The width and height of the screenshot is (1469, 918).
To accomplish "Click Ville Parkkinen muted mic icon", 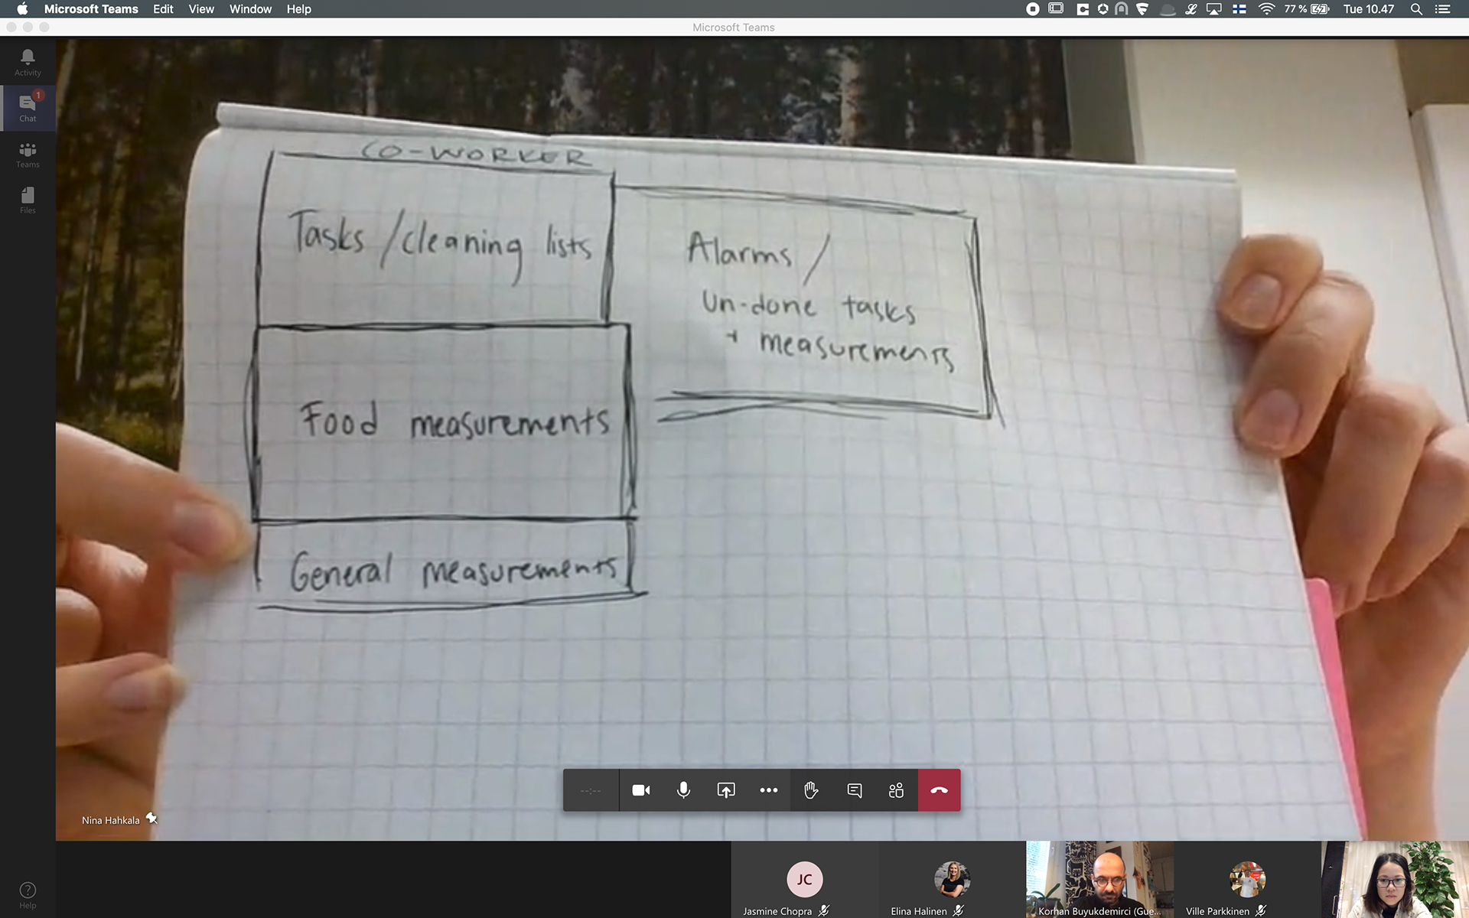I will (x=1260, y=910).
